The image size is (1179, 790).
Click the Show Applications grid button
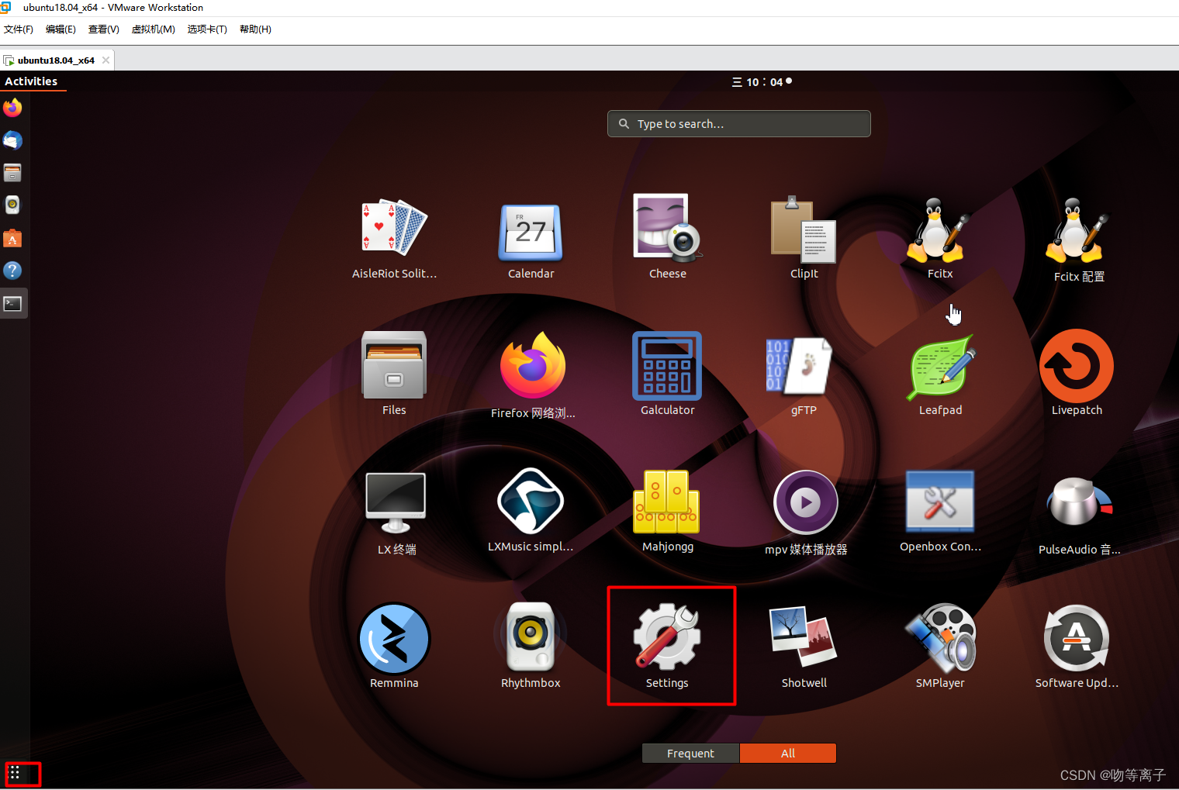[x=14, y=773]
